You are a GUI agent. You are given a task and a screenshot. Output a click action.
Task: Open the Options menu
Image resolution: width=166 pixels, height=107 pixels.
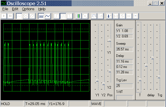28,9
